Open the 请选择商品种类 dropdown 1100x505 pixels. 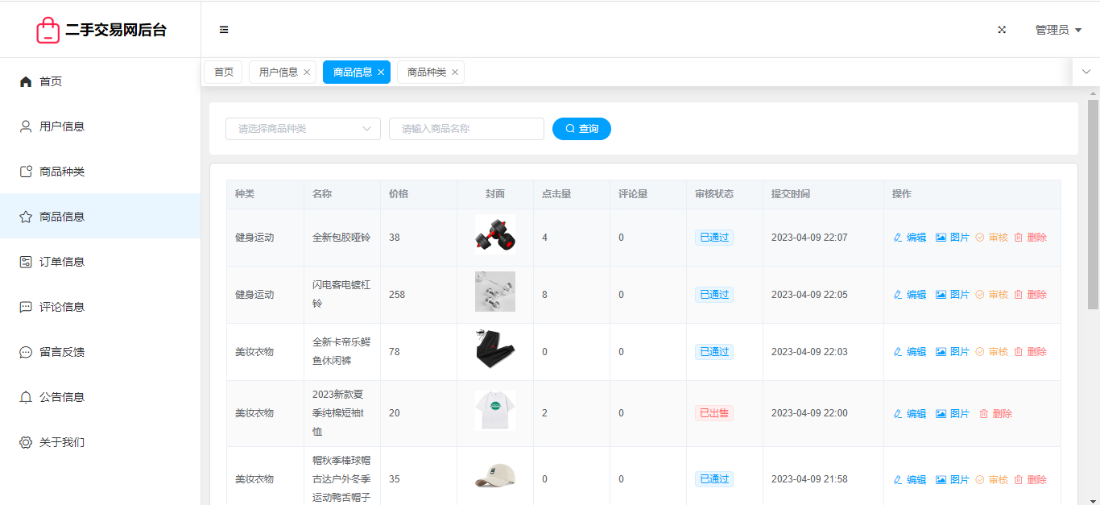(303, 129)
